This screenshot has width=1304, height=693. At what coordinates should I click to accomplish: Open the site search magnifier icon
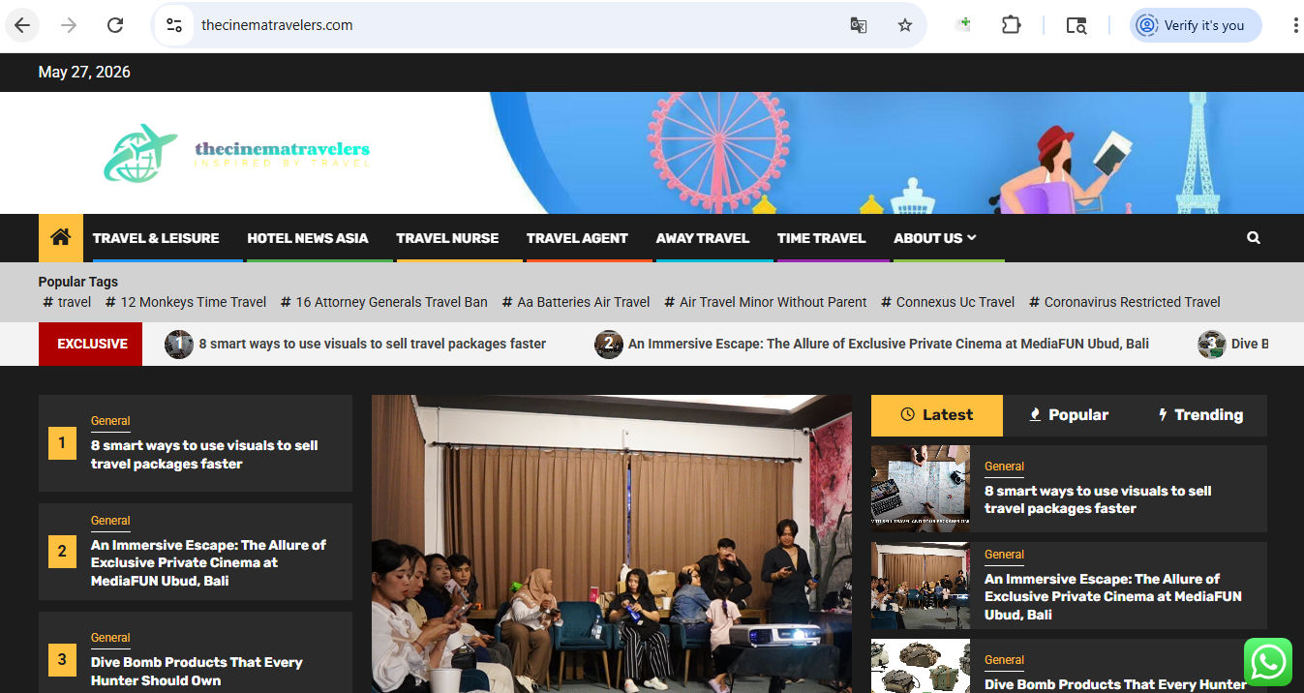pyautogui.click(x=1254, y=238)
